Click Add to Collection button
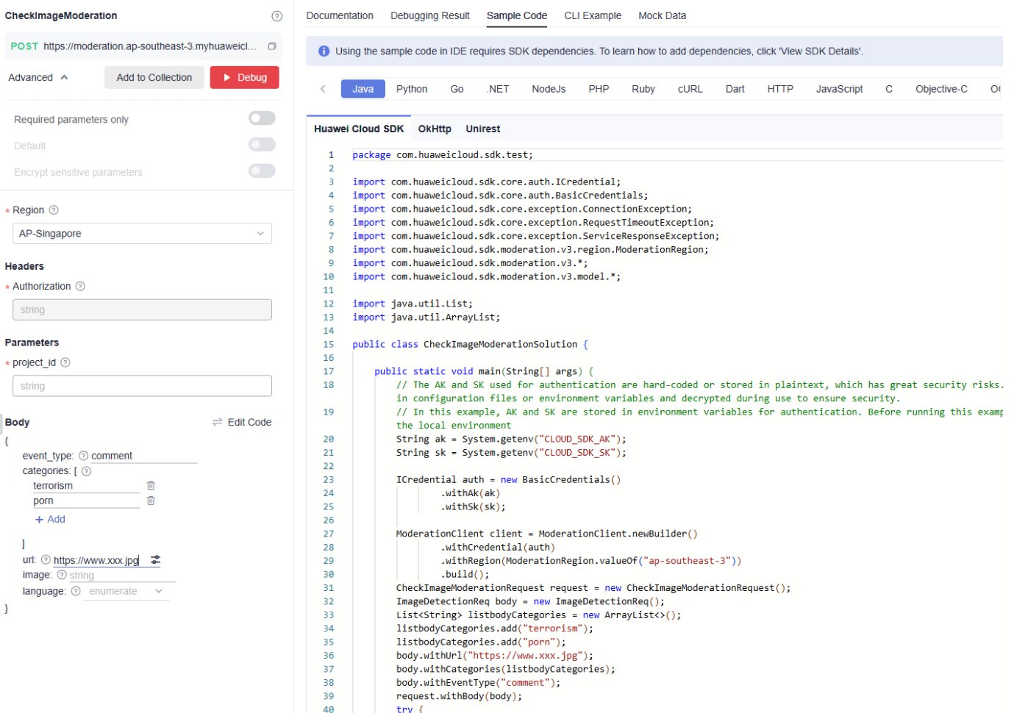 [x=154, y=77]
